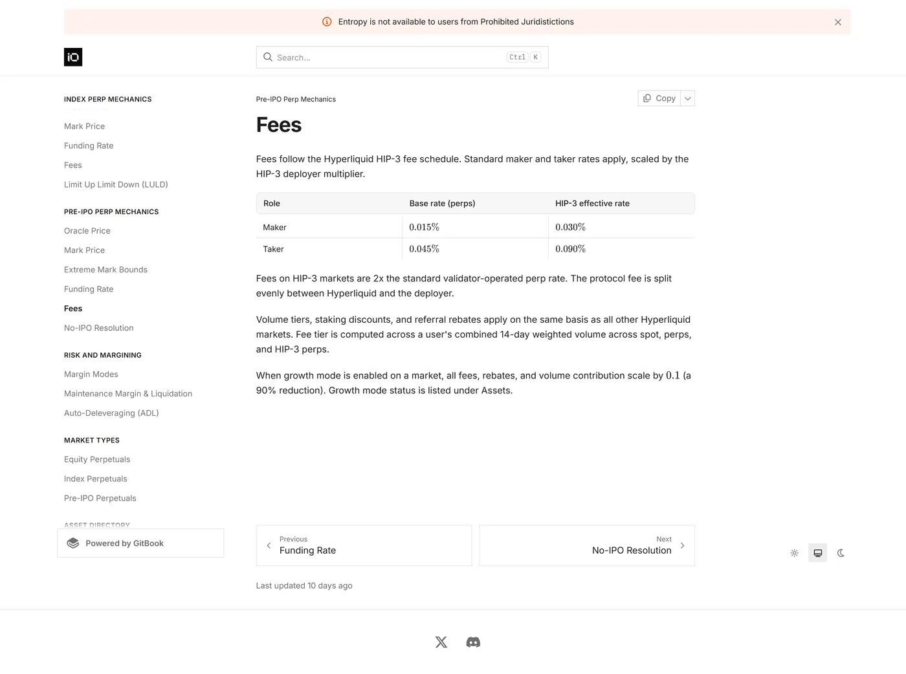Click the search magnifier icon
The image size is (906, 674).
[267, 57]
